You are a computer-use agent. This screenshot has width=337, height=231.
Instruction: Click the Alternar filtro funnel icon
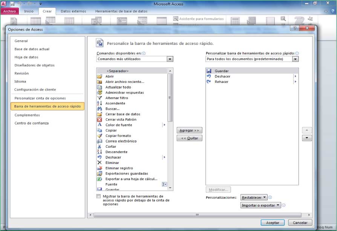99,98
